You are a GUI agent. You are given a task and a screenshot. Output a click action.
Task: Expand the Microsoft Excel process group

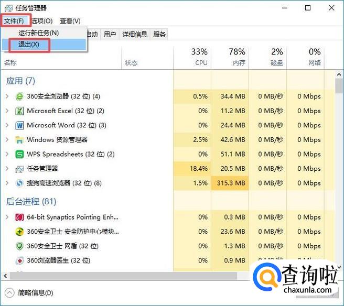(x=7, y=111)
